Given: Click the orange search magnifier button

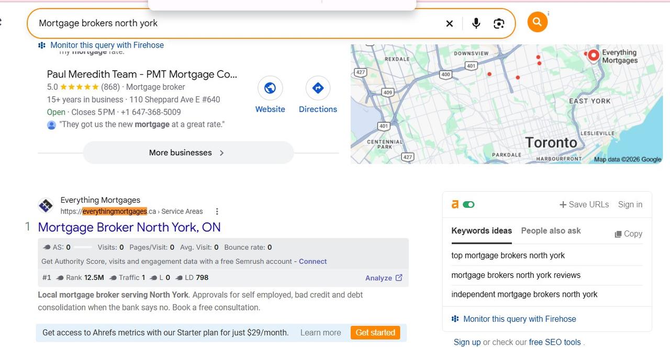Looking at the screenshot, I should click(537, 22).
